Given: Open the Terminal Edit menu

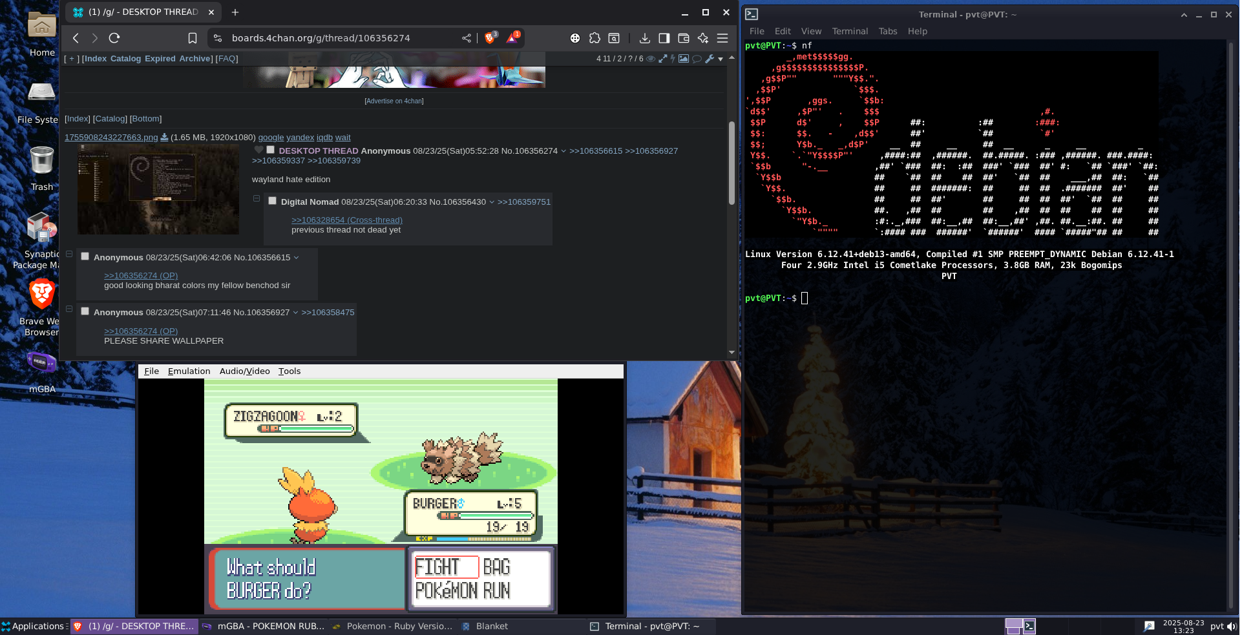Looking at the screenshot, I should pyautogui.click(x=783, y=31).
